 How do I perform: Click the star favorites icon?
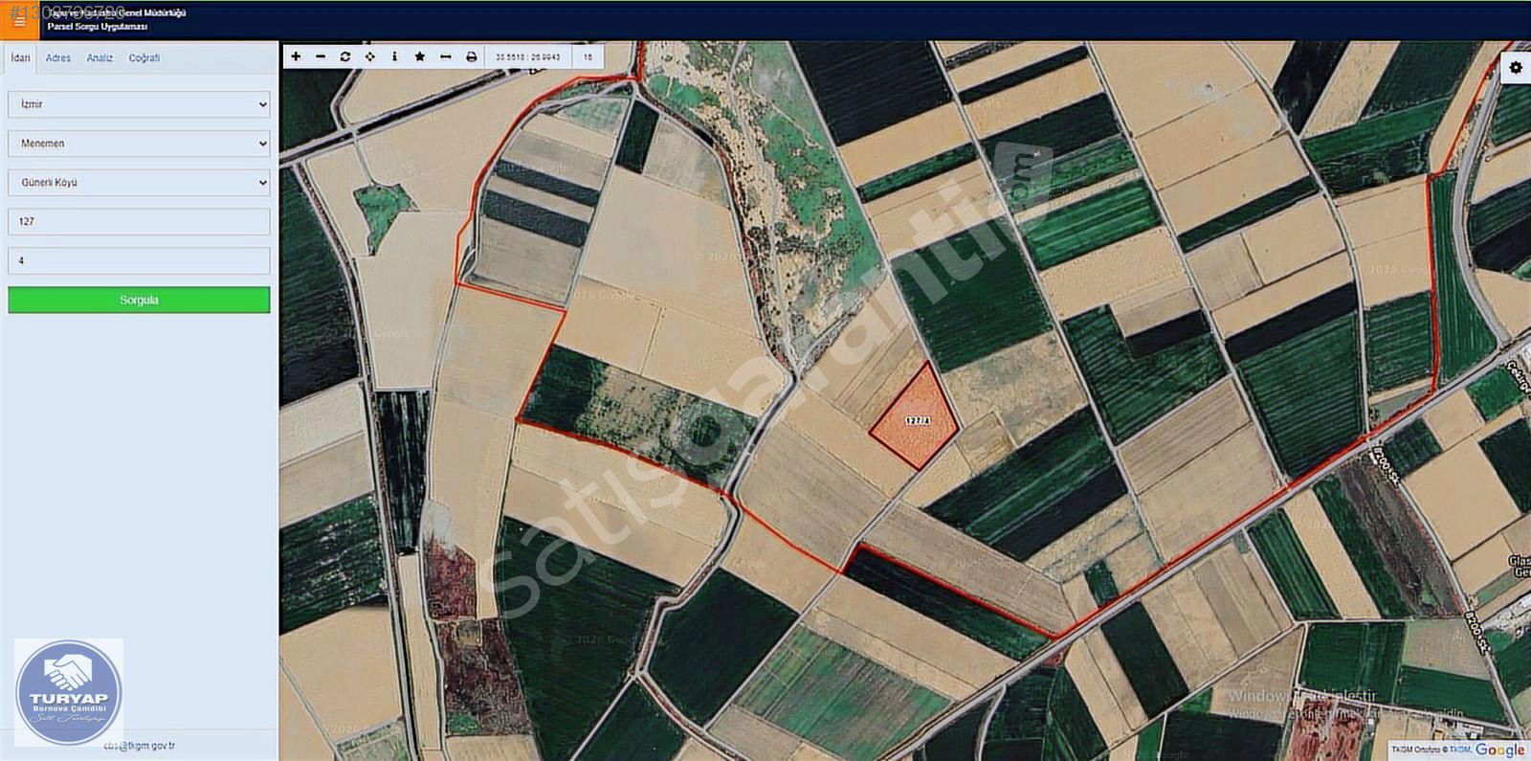click(x=420, y=56)
